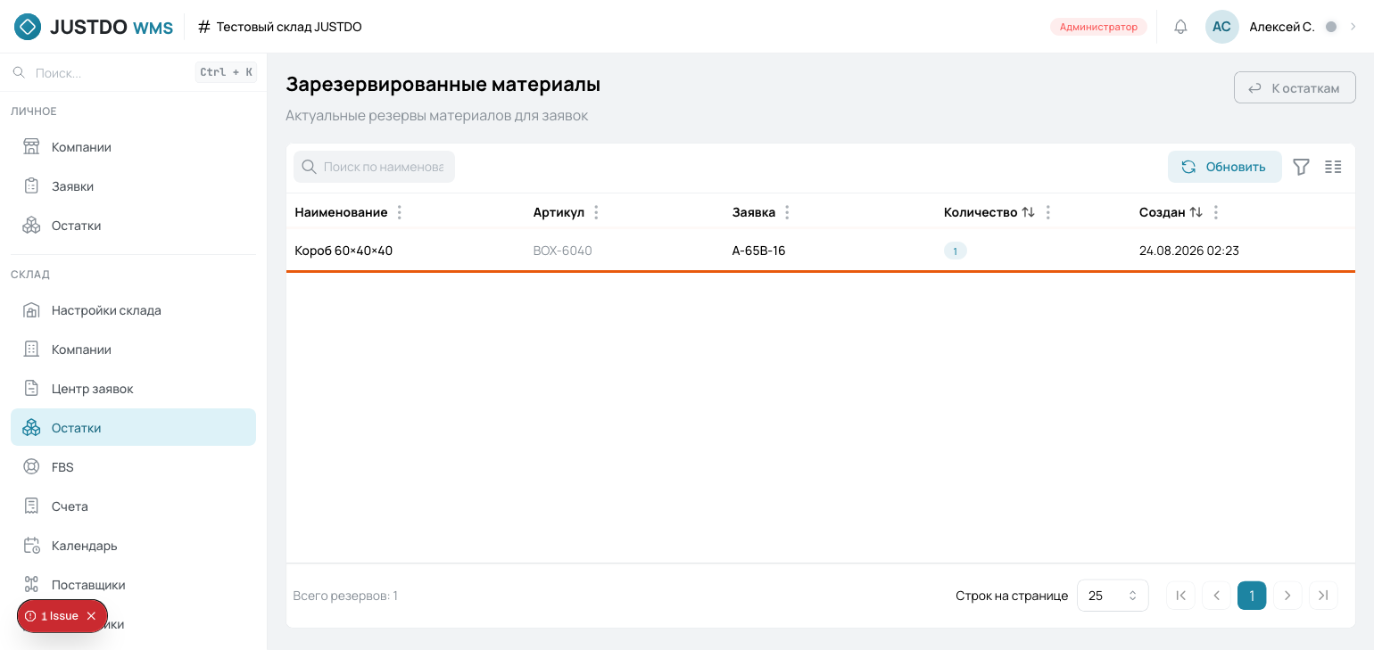Click the JUSTDO WMS logo icon

click(28, 27)
